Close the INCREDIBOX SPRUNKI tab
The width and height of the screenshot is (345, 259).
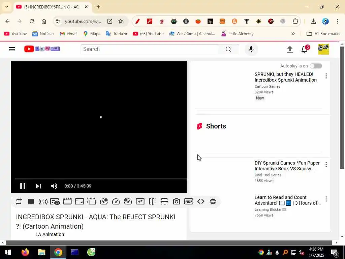86,7
